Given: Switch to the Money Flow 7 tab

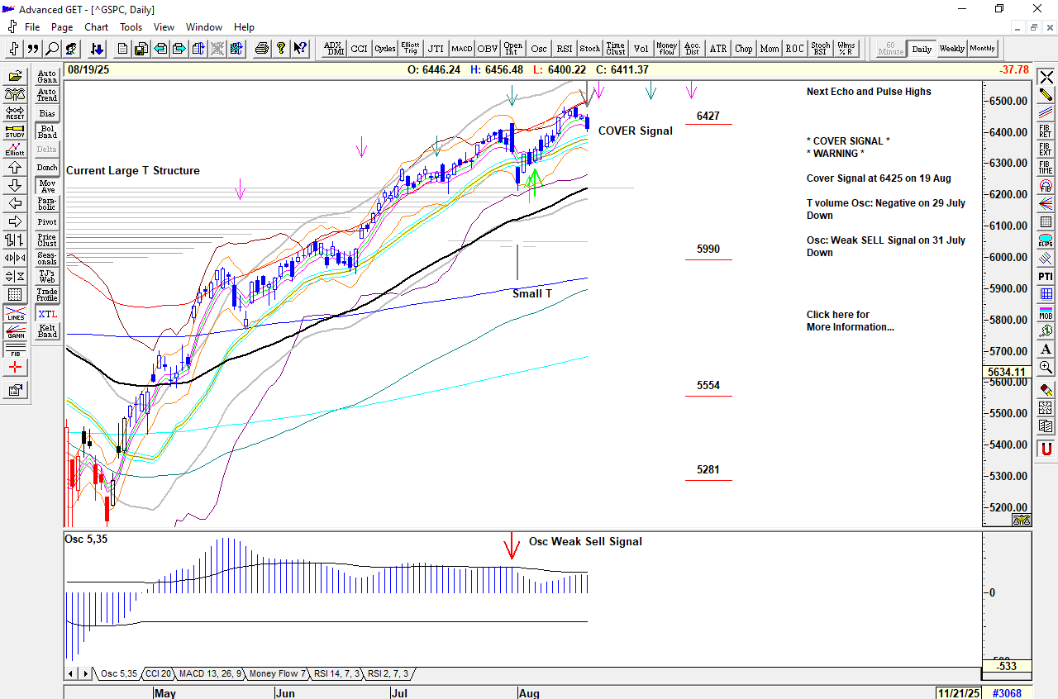Looking at the screenshot, I should (278, 674).
